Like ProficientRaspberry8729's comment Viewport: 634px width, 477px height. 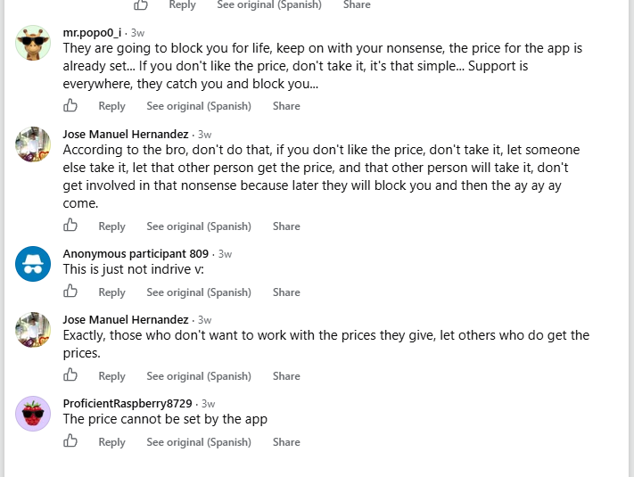coord(70,441)
